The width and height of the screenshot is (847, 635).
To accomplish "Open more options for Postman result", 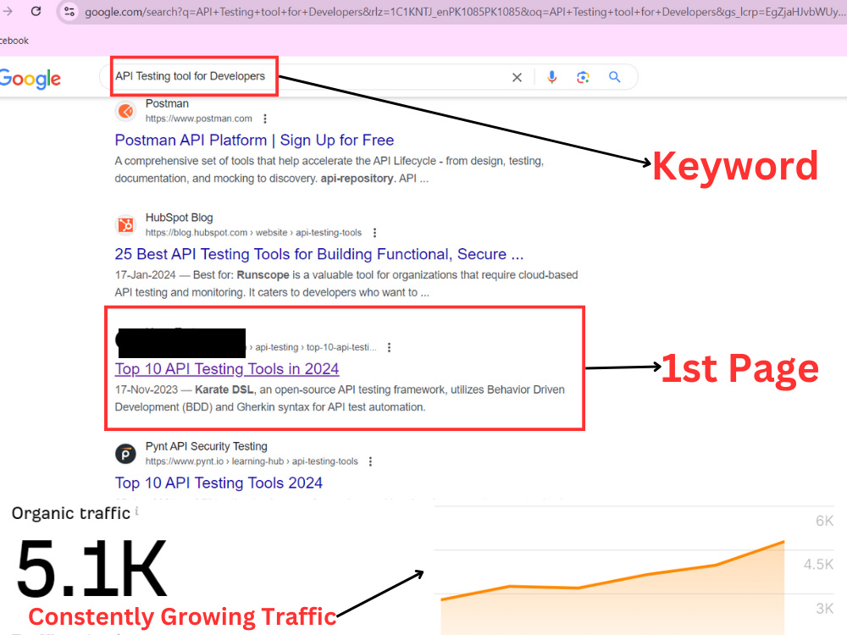I will point(264,119).
